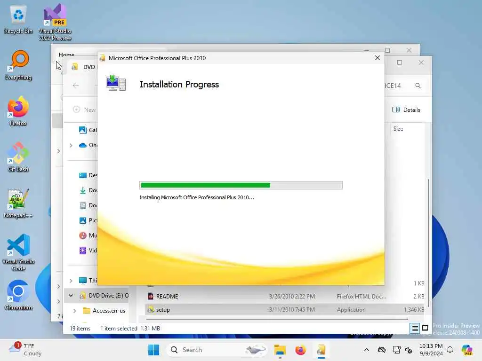The width and height of the screenshot is (482, 361).
Task: Open the weather widget showing 71°F Cloudy
Action: [x=26, y=350]
